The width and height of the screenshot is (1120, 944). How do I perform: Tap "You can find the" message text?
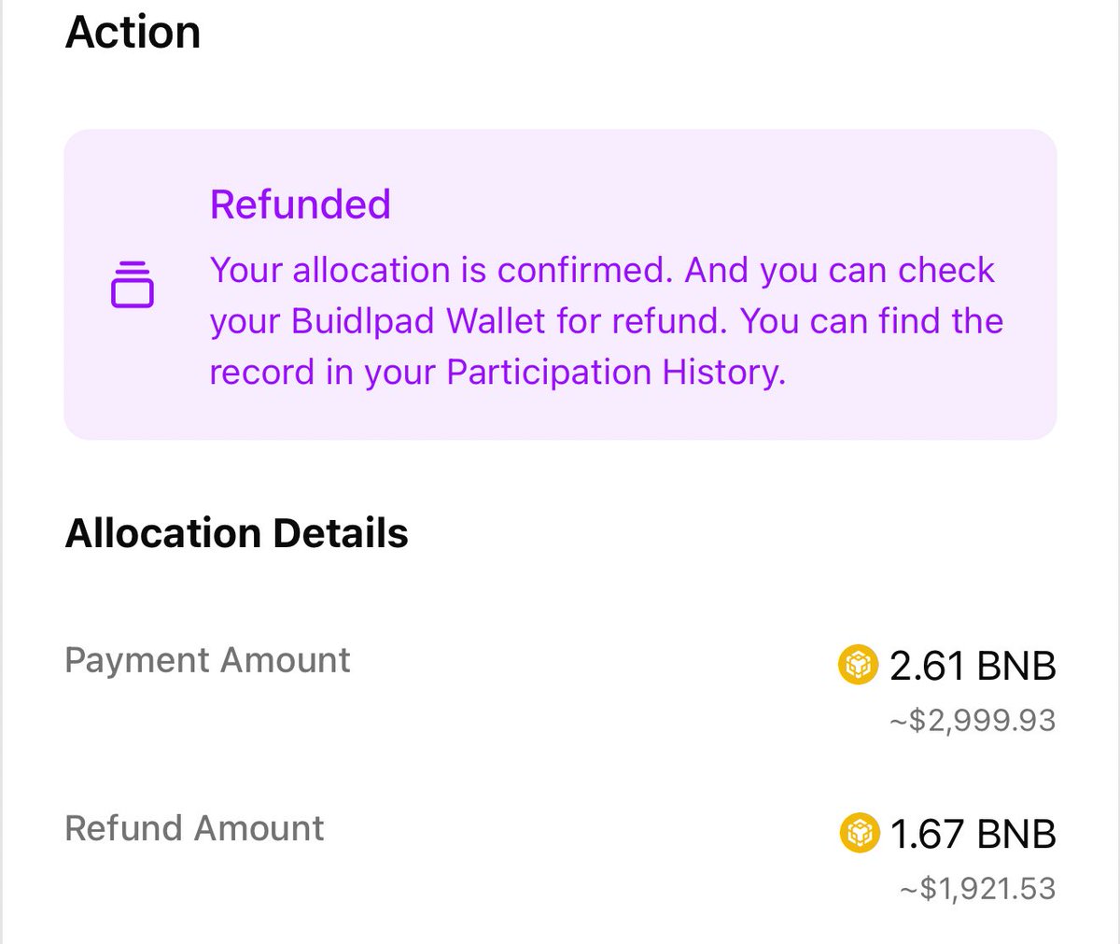click(x=872, y=321)
